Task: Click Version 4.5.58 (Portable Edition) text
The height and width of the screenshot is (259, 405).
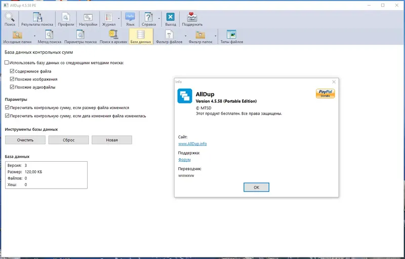Action: click(226, 101)
